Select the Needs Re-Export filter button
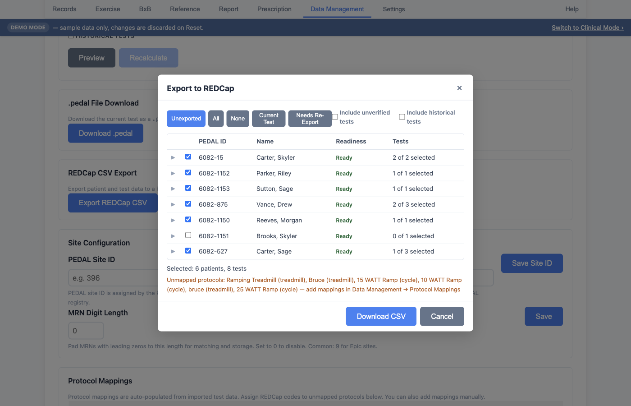Image resolution: width=631 pixels, height=406 pixels. point(310,119)
